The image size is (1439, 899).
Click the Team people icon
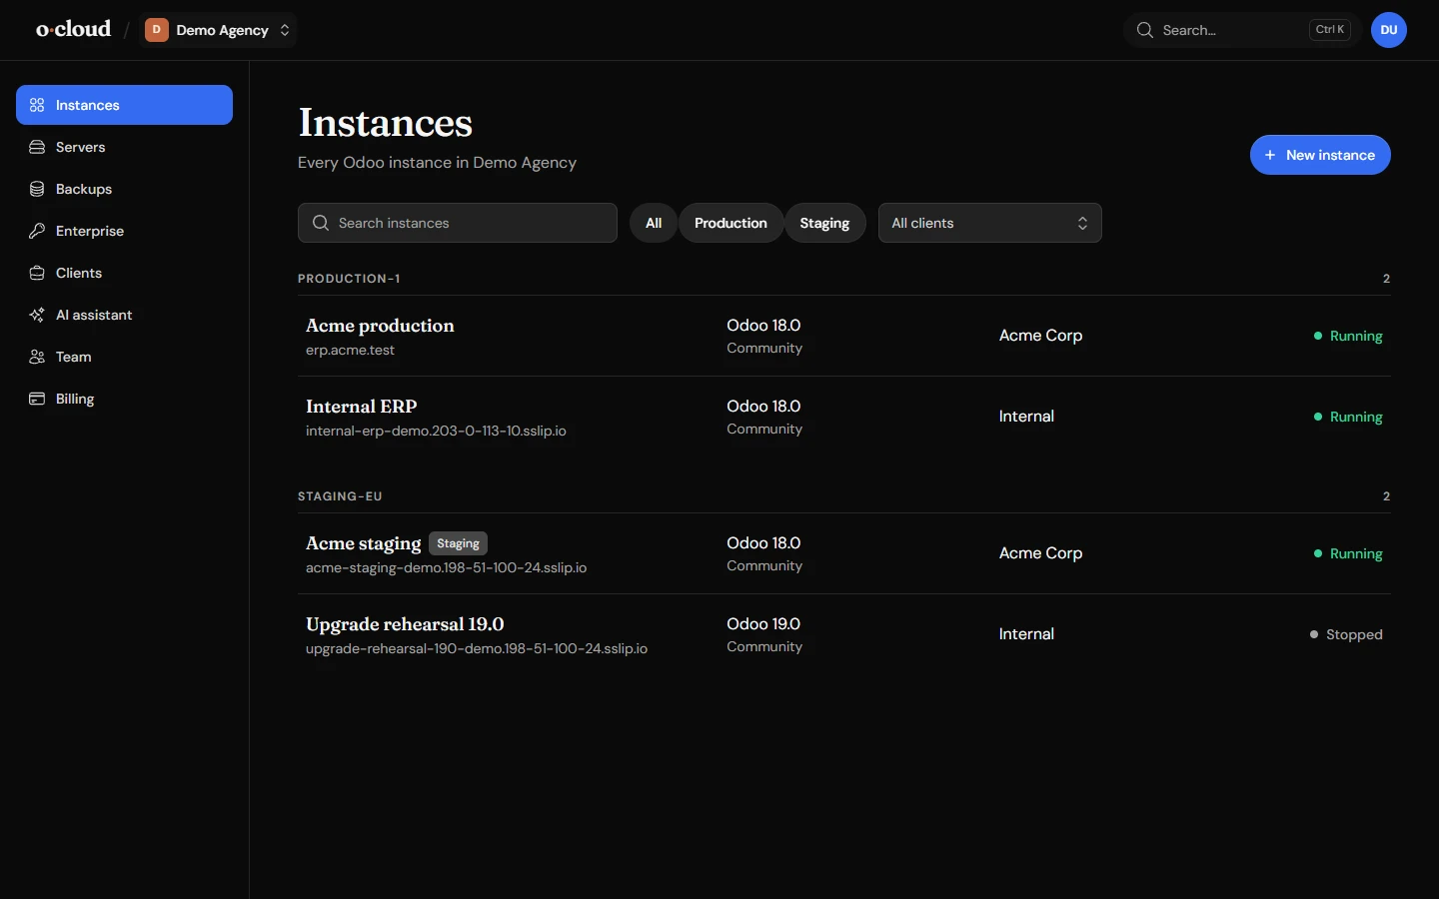pyautogui.click(x=37, y=357)
